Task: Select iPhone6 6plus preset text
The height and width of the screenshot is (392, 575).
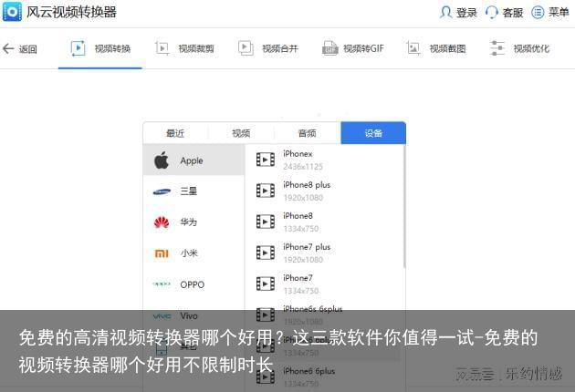Action: pos(308,371)
